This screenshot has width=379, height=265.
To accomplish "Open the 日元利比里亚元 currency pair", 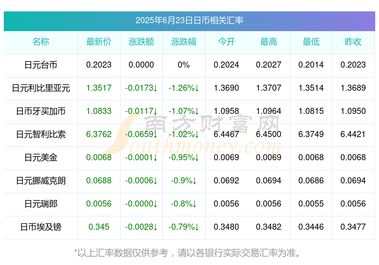I will [x=41, y=88].
